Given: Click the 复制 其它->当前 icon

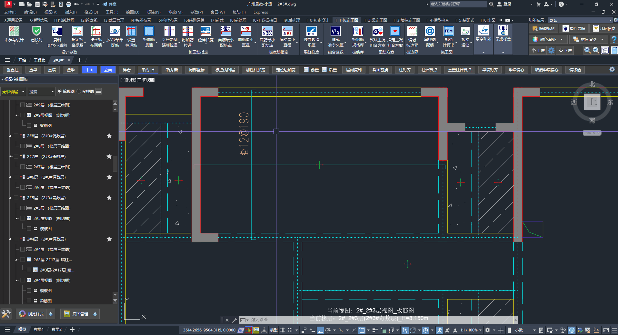Looking at the screenshot, I should point(57,31).
